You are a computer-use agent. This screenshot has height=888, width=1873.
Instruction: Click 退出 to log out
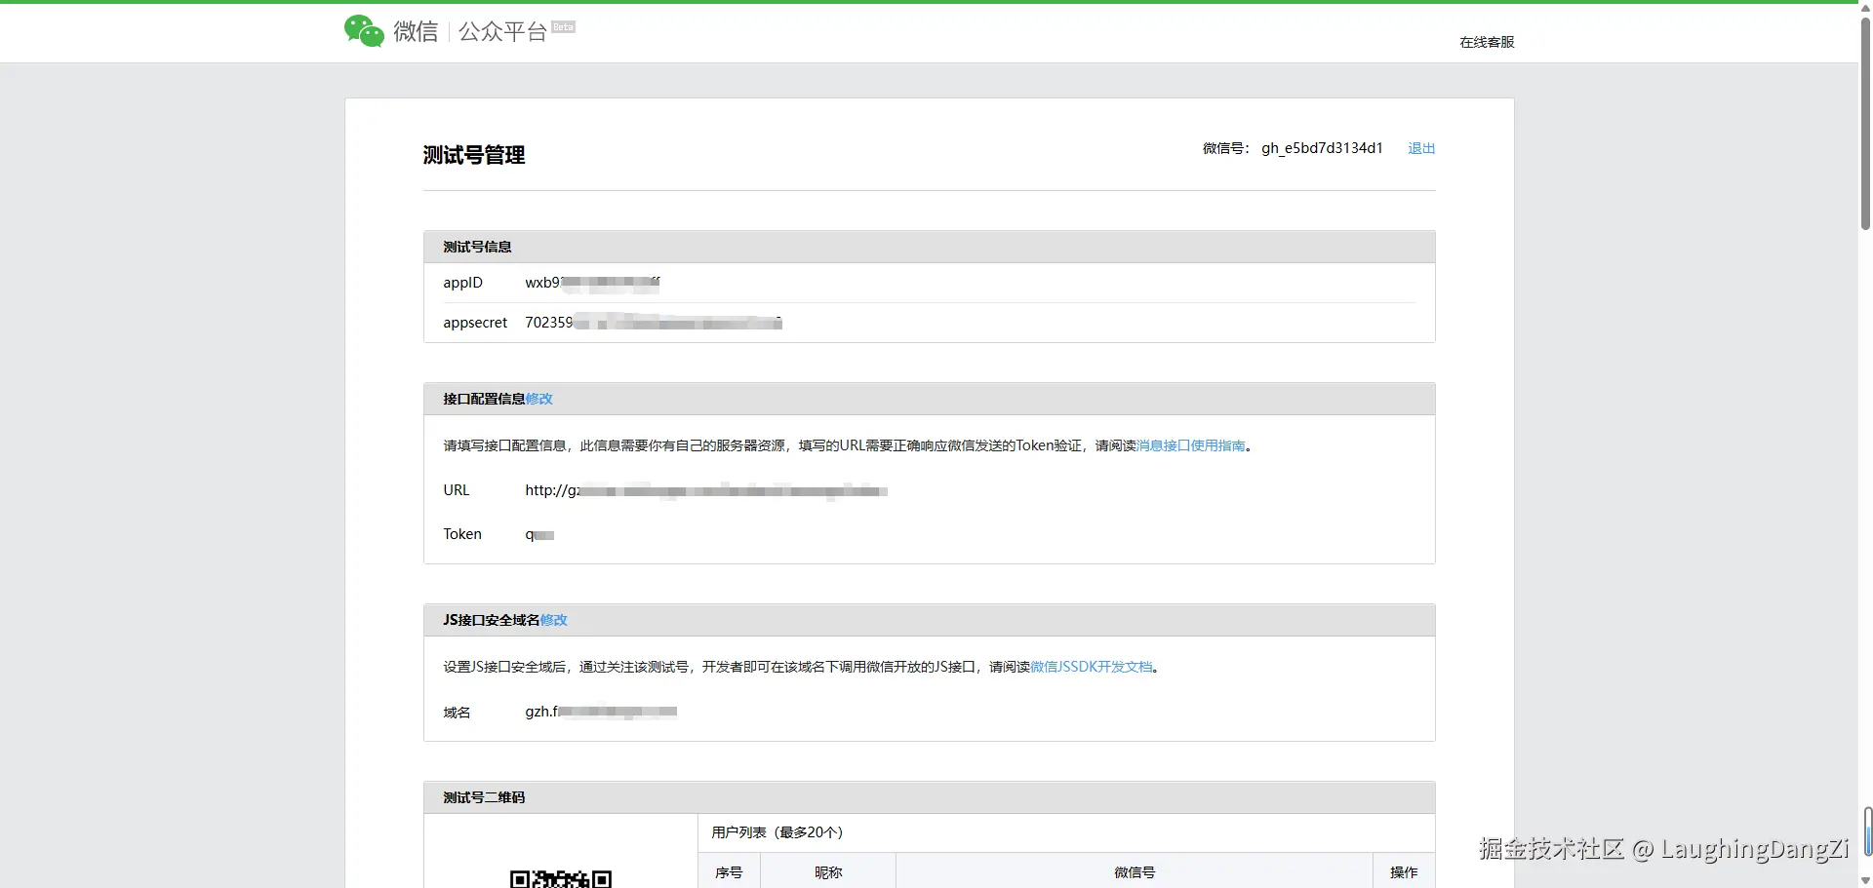(x=1421, y=148)
